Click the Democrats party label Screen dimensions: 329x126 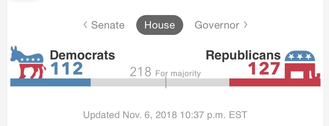[82, 55]
